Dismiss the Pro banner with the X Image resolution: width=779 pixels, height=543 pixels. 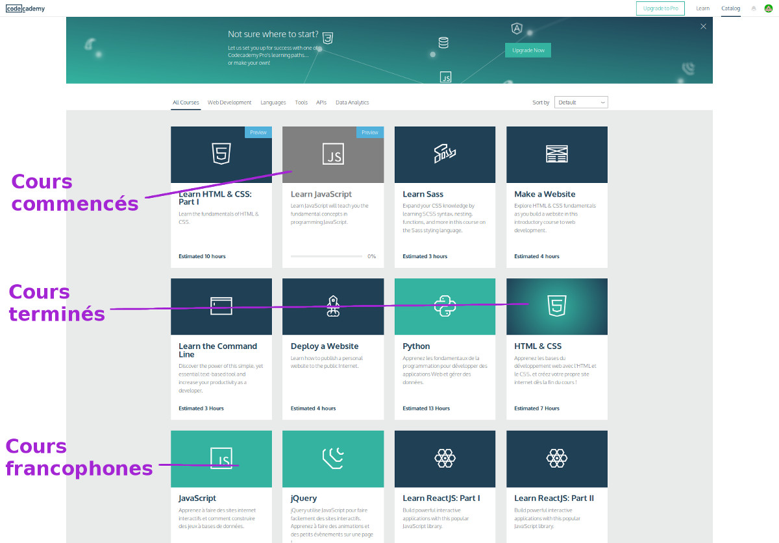703,26
